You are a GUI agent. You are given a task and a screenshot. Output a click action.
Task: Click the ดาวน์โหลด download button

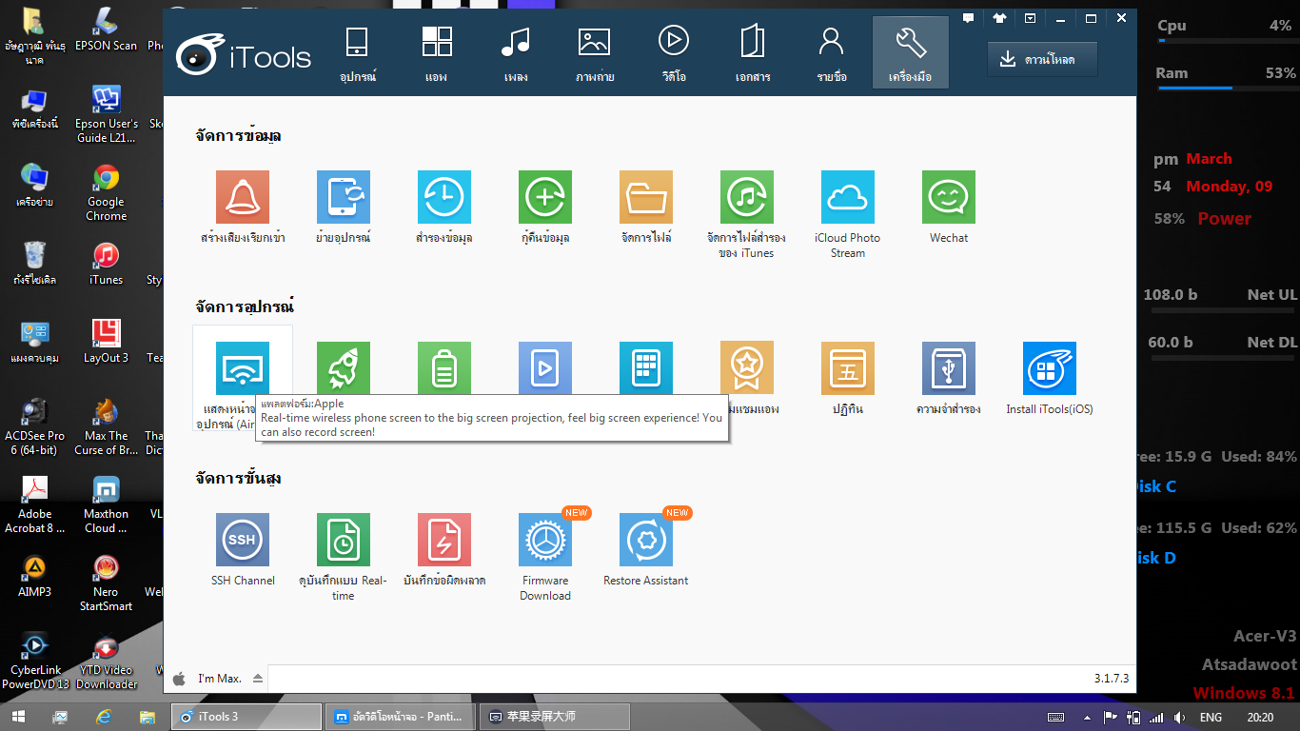[1042, 59]
